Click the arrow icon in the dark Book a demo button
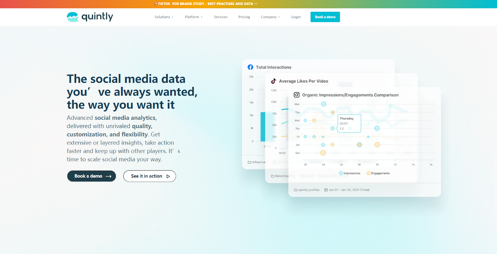Image resolution: width=497 pixels, height=254 pixels. (108, 176)
